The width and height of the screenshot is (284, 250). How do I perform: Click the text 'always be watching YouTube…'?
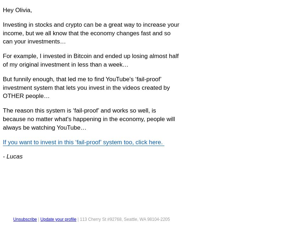(x=45, y=127)
